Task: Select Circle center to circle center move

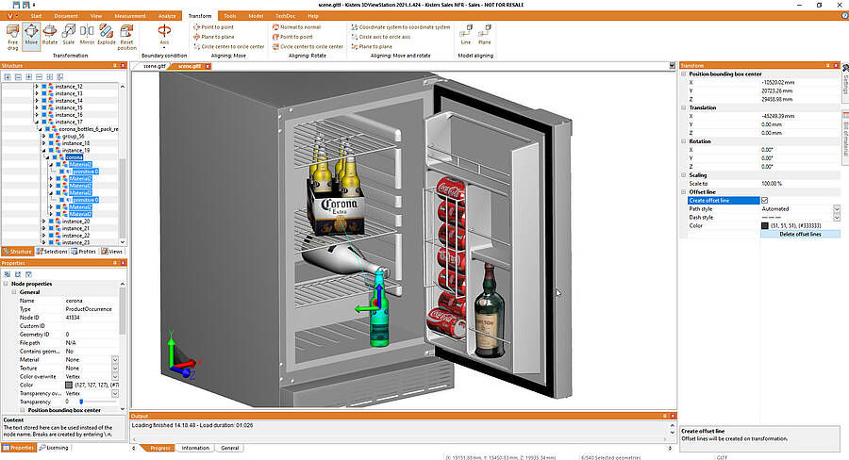Action: click(x=228, y=46)
